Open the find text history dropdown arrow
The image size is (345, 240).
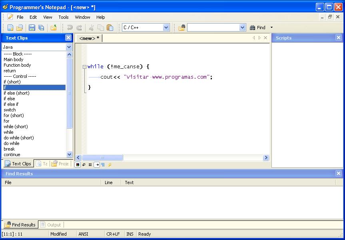point(243,28)
